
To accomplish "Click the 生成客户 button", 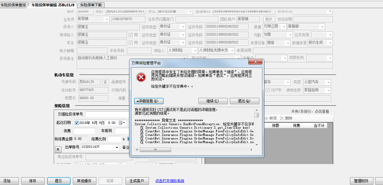I will [137, 181].
